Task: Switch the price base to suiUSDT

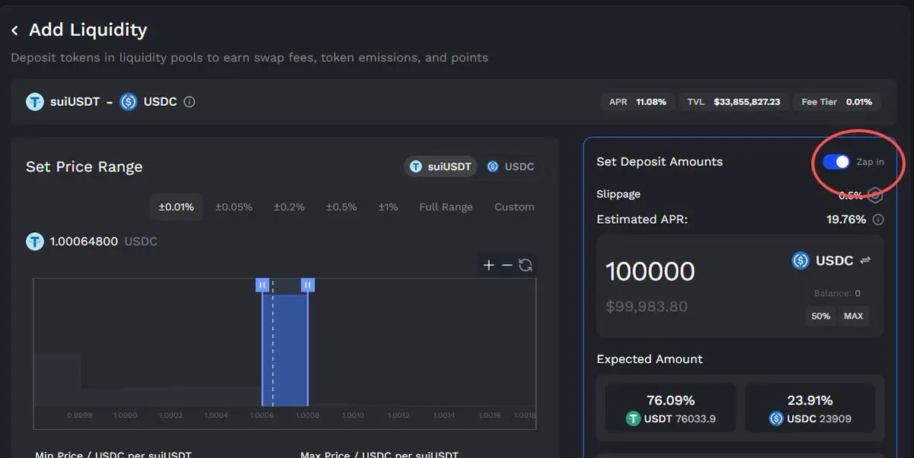Action: [x=440, y=167]
